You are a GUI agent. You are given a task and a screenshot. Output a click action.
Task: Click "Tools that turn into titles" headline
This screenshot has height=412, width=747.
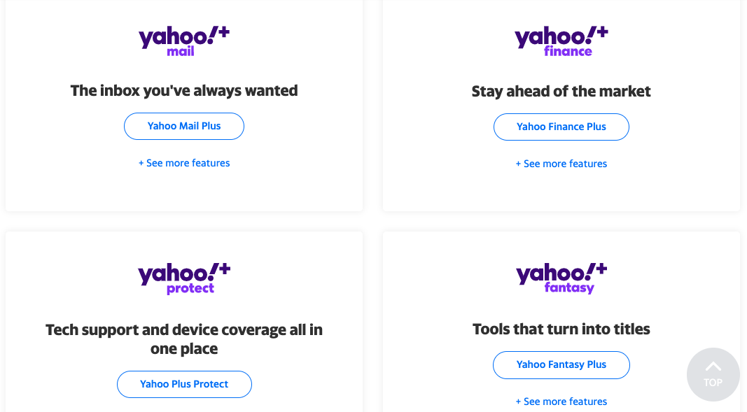pyautogui.click(x=561, y=329)
